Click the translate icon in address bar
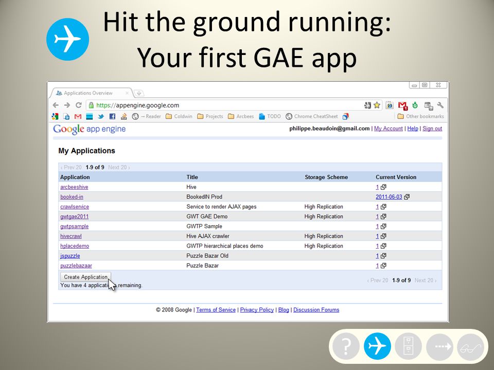This screenshot has width=494, height=370. tap(367, 105)
